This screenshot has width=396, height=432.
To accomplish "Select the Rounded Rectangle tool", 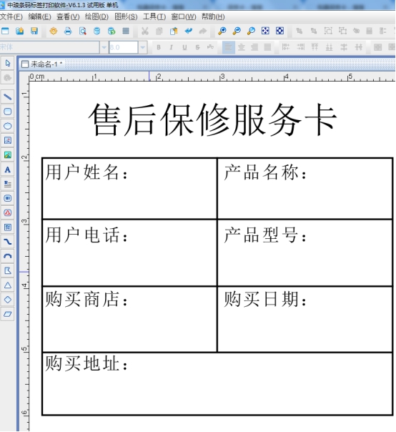I will [8, 112].
